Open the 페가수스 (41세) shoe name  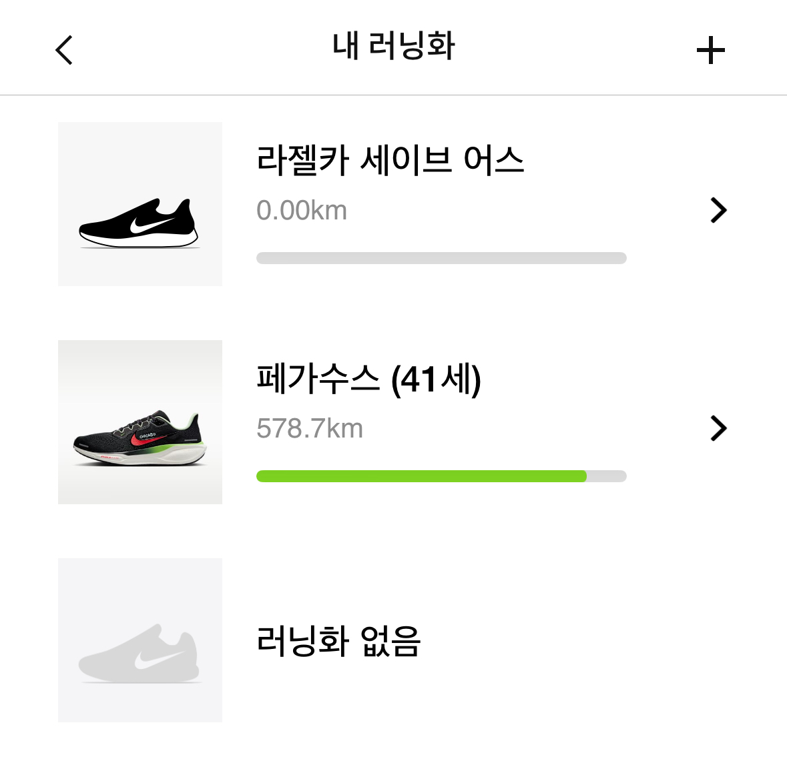(368, 379)
